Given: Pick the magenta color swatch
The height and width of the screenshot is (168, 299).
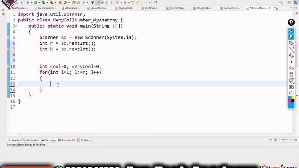Looking at the screenshot, I should [x=290, y=101].
